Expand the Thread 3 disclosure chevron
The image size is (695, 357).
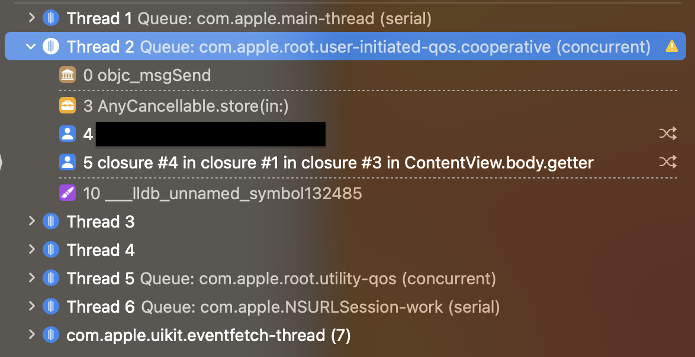(x=32, y=222)
